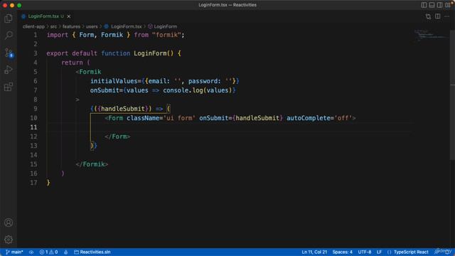Click the export keyword on line 3
455x256 pixels.
click(x=57, y=53)
